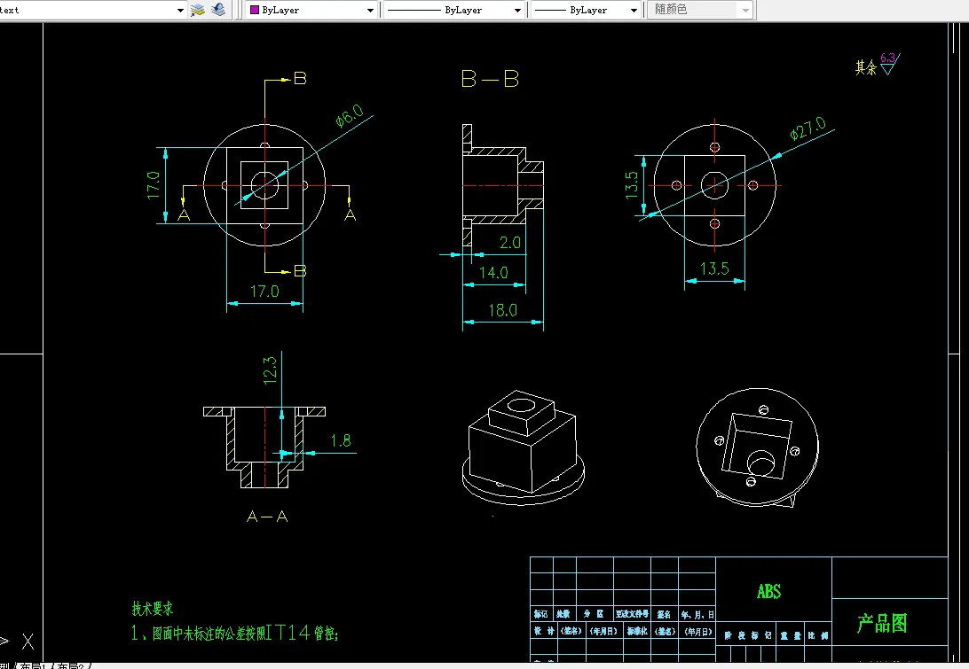Click the Make Object's Layer Current icon
This screenshot has height=669, width=969.
pyautogui.click(x=198, y=10)
